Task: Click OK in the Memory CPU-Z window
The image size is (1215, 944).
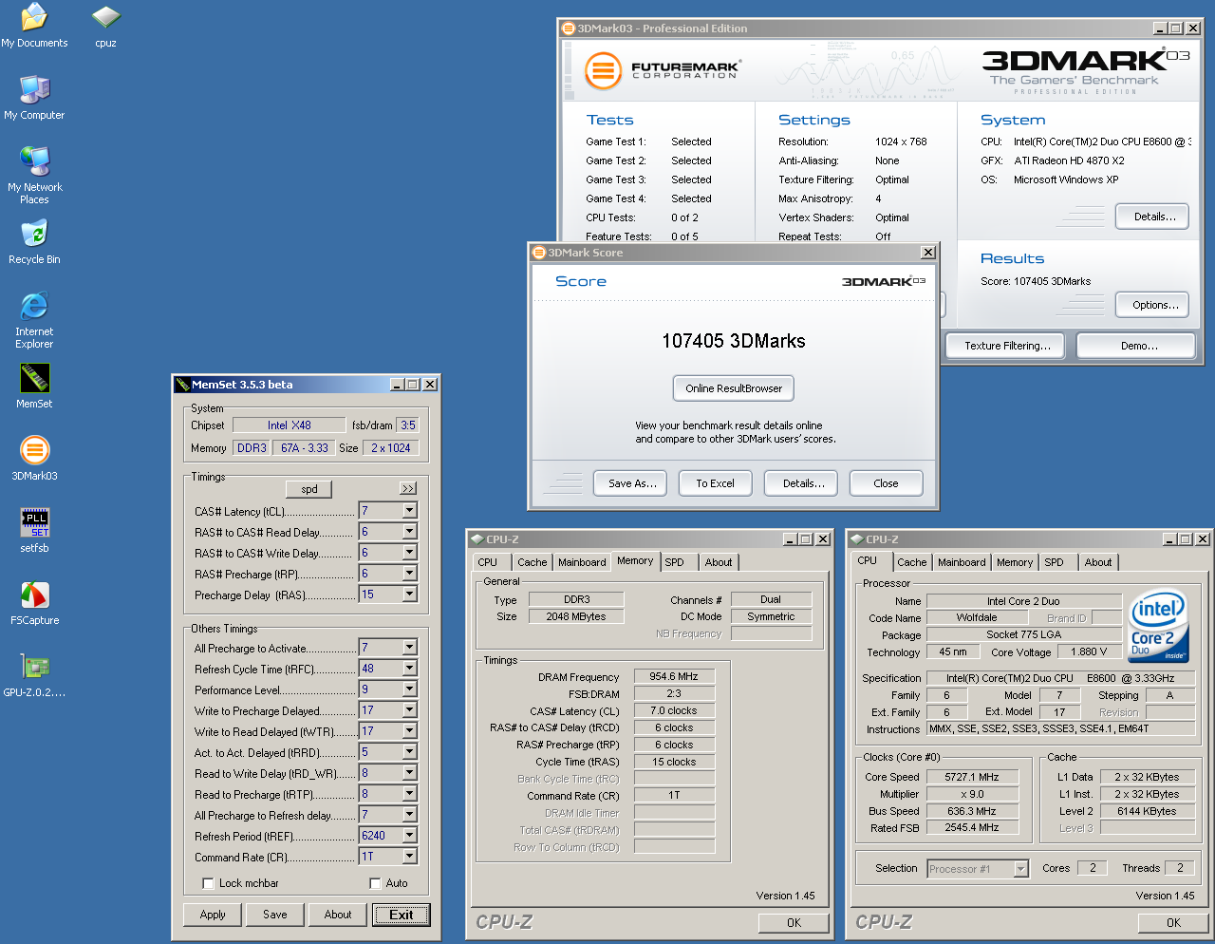Action: point(794,922)
